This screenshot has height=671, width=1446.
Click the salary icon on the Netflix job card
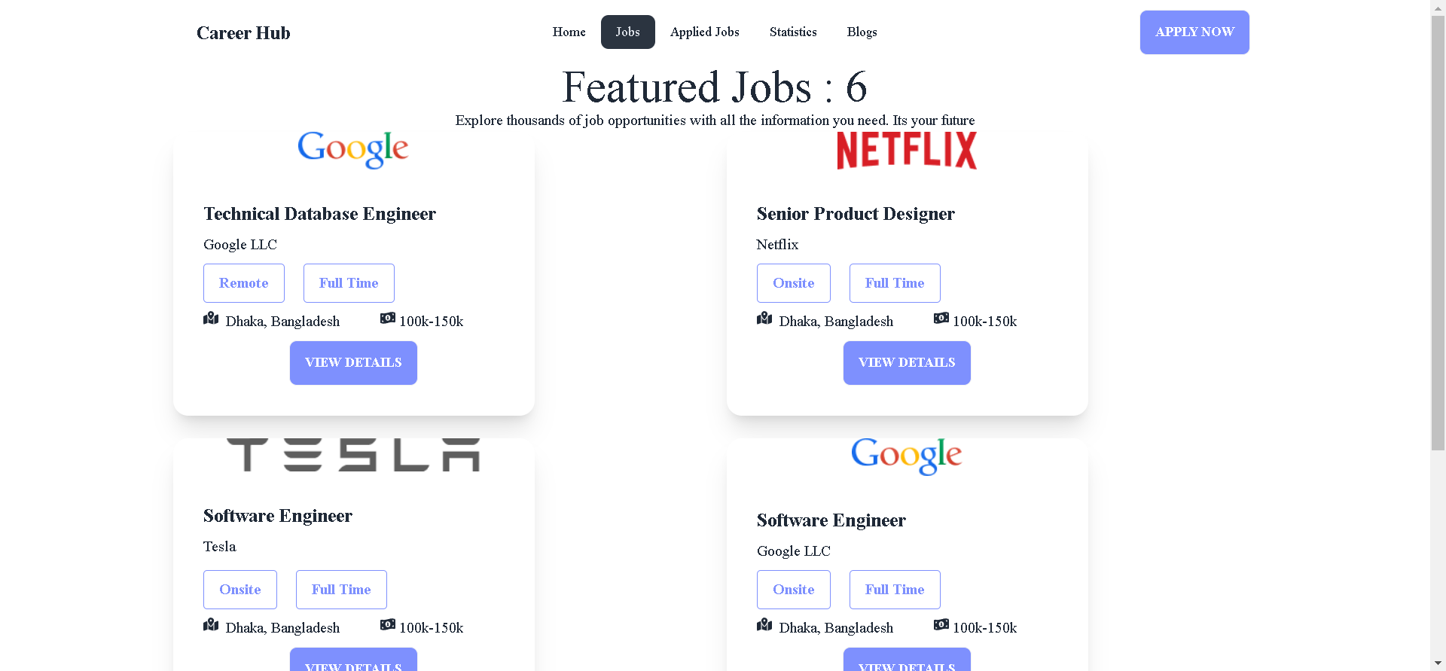(941, 318)
